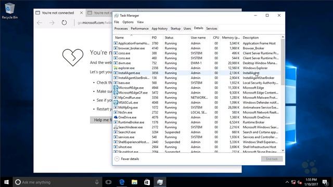Click the Edge forward arrow

click(52, 22)
